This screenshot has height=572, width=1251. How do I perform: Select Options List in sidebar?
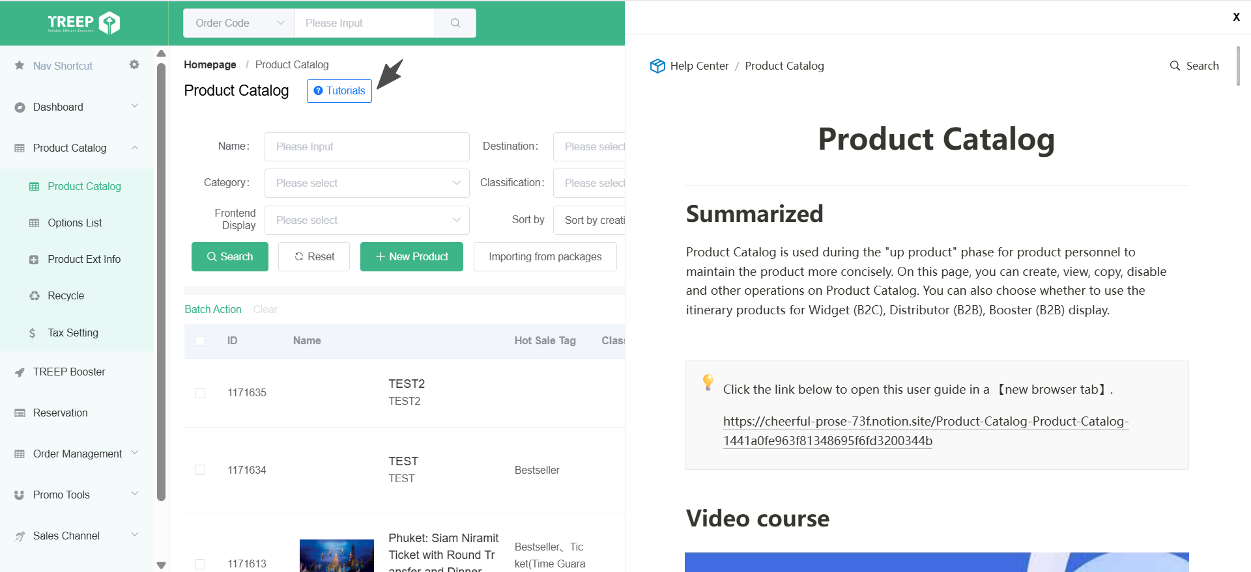[x=75, y=223]
